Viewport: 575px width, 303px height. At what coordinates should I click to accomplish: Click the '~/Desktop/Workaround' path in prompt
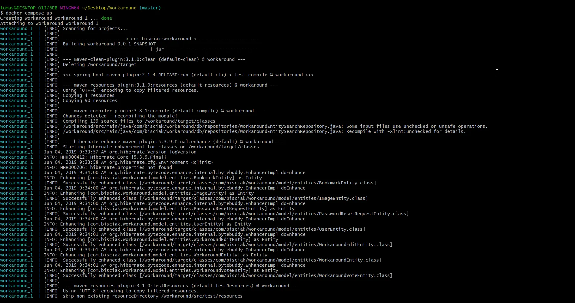[x=109, y=8]
